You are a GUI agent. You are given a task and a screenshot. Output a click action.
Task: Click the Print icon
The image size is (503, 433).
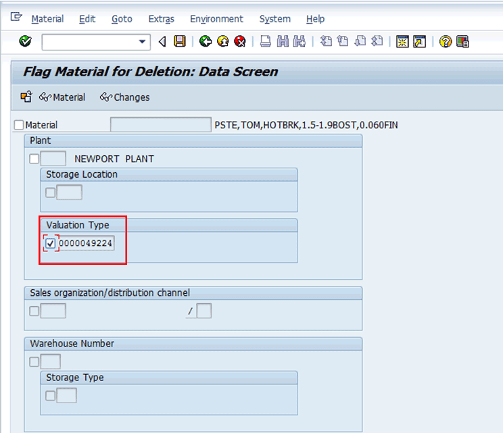265,41
